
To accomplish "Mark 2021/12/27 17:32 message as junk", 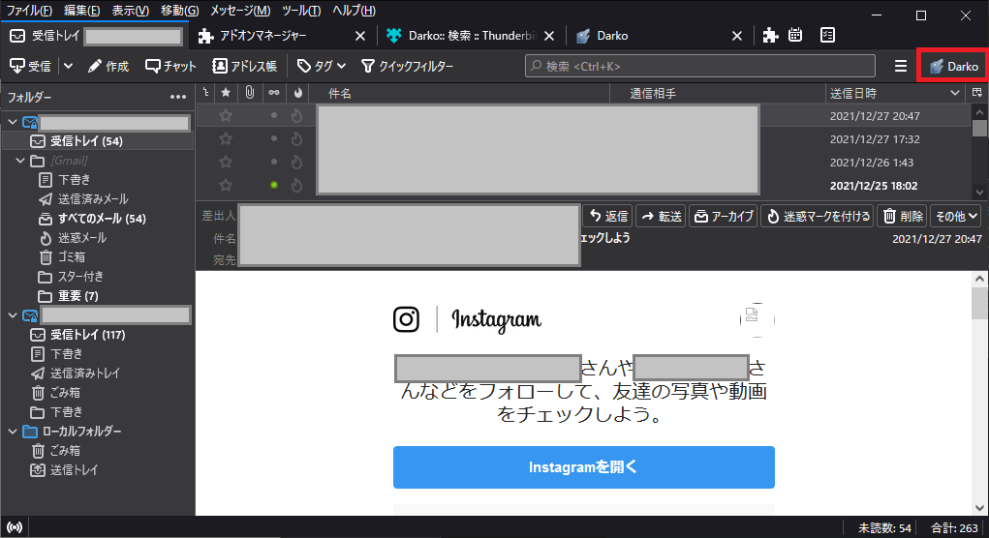I will [x=297, y=139].
